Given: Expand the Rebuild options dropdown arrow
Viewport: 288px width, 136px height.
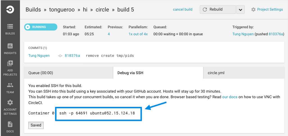Looking at the screenshot, I should [240, 10].
